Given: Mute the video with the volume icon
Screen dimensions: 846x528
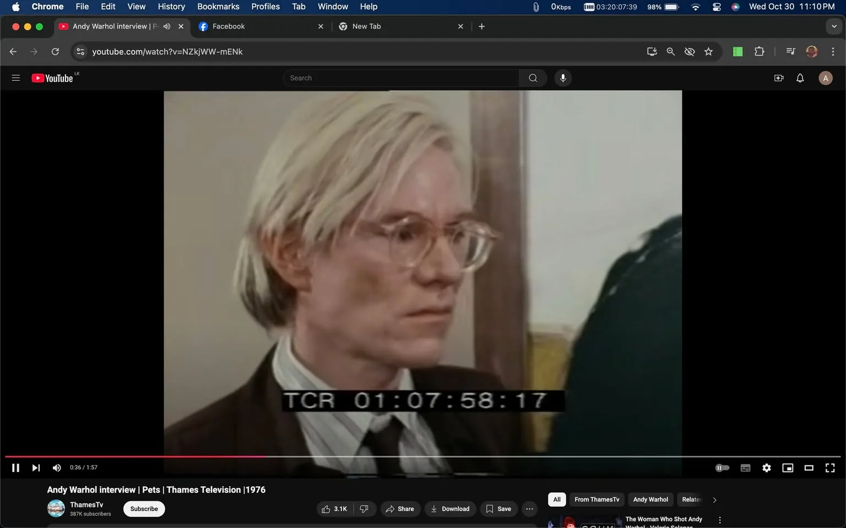Looking at the screenshot, I should point(56,468).
